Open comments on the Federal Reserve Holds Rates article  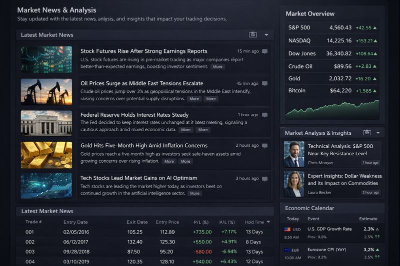pos(265,115)
